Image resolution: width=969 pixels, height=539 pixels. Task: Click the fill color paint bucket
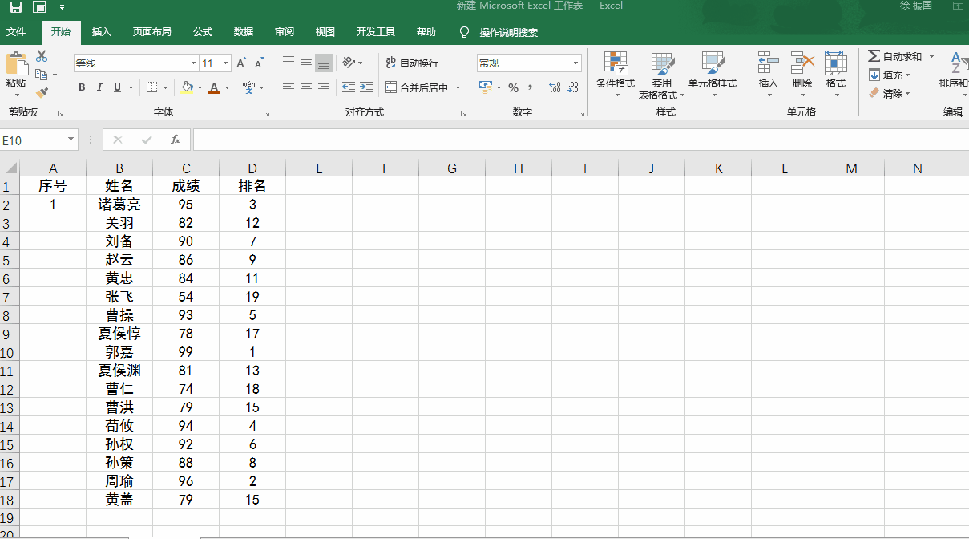(187, 87)
